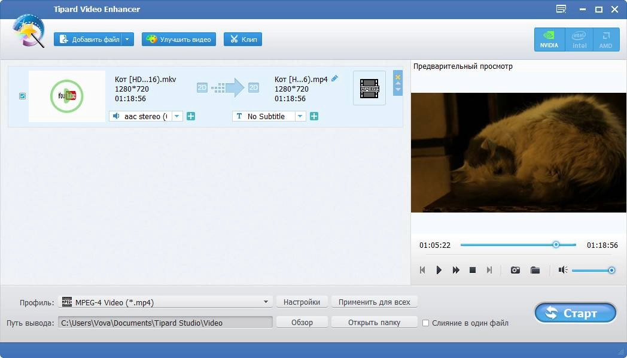The height and width of the screenshot is (358, 627).
Task: Minimize the Tipard Video Enhancer window
Action: coord(583,9)
